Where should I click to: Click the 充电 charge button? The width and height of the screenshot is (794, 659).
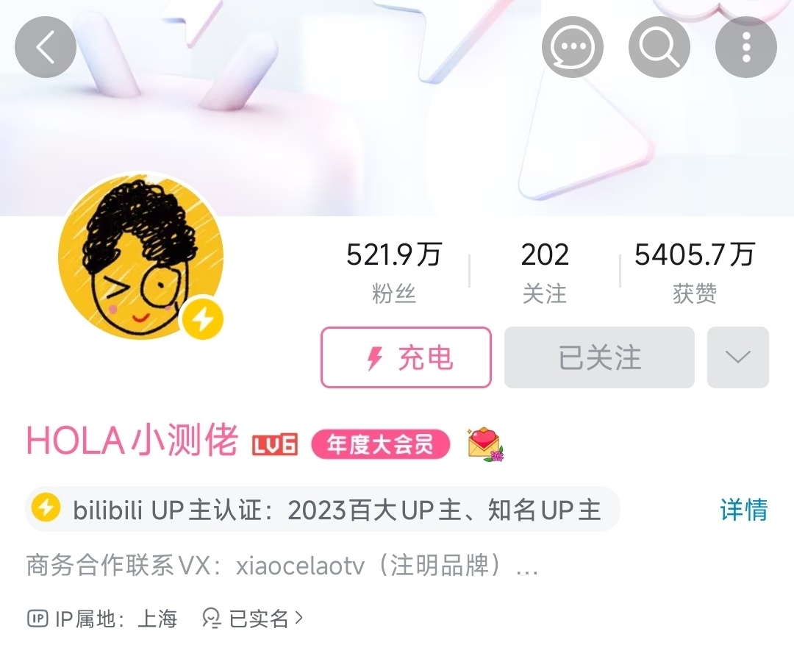[406, 357]
